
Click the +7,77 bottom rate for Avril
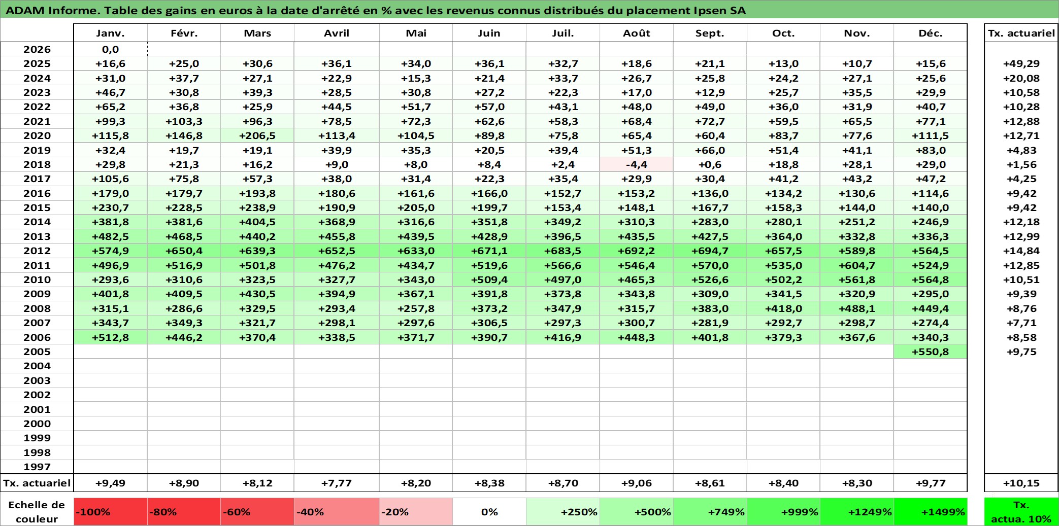pyautogui.click(x=337, y=483)
